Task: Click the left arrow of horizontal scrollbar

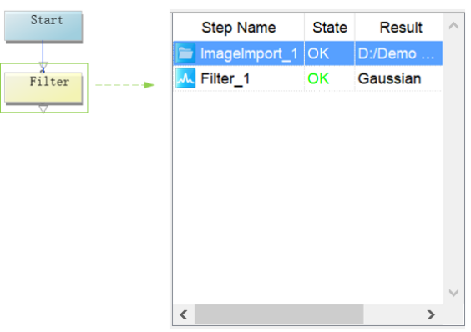Action: point(184,314)
